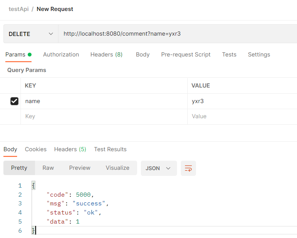Switch to the Authorization tab

pos(61,55)
